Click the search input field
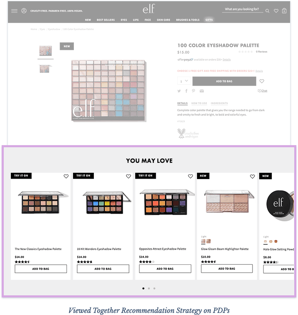The width and height of the screenshot is (298, 315). pos(242,9)
